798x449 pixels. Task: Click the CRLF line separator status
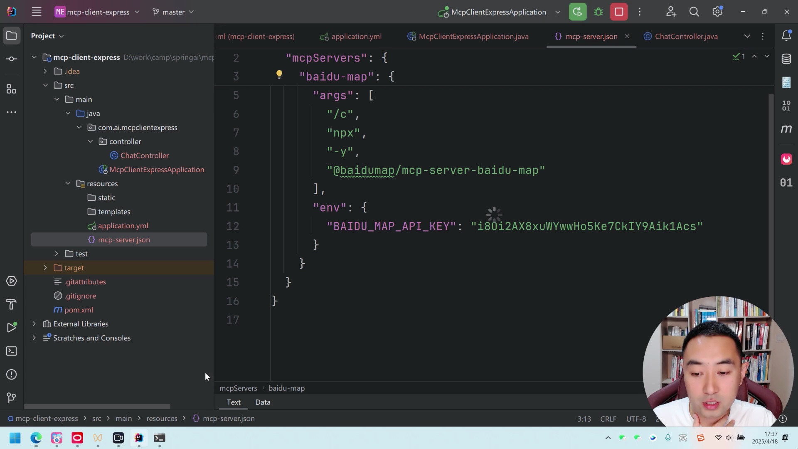click(608, 419)
